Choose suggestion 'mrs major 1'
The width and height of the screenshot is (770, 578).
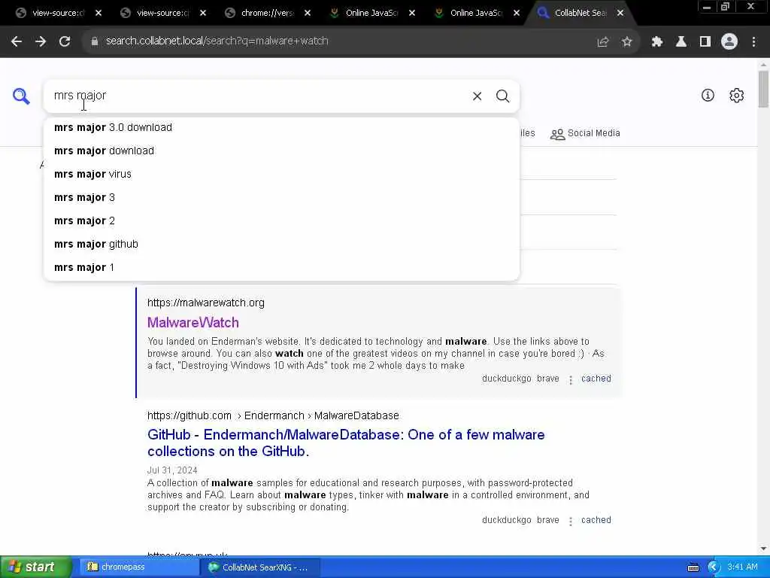(x=281, y=267)
